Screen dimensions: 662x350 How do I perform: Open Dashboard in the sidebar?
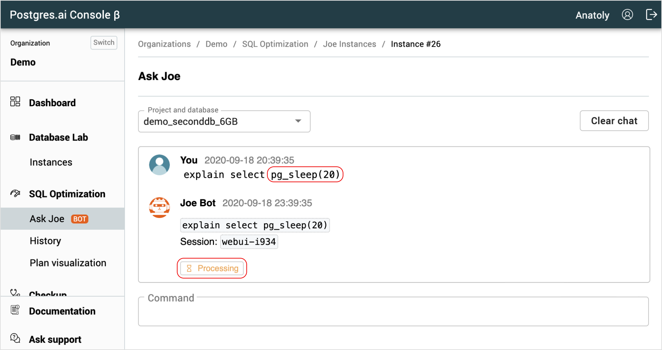[x=52, y=103]
